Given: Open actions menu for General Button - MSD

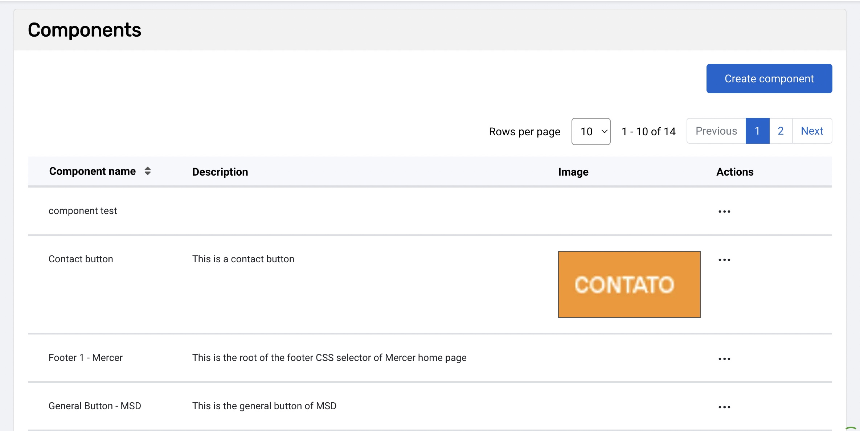Looking at the screenshot, I should (724, 407).
